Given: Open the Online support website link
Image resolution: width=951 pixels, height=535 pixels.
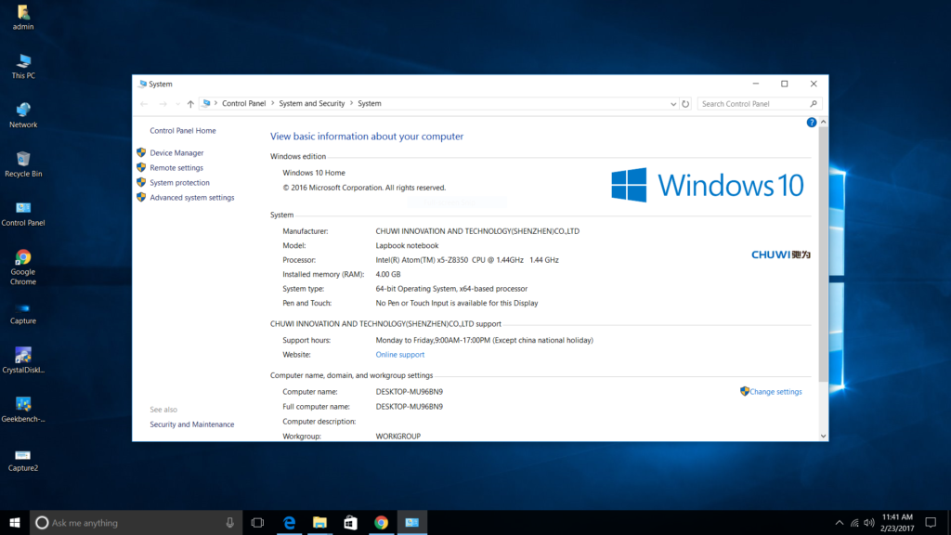Looking at the screenshot, I should 399,354.
